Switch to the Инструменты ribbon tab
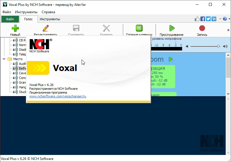Image resolution: width=231 pixels, height=162 pixels. point(50,19)
